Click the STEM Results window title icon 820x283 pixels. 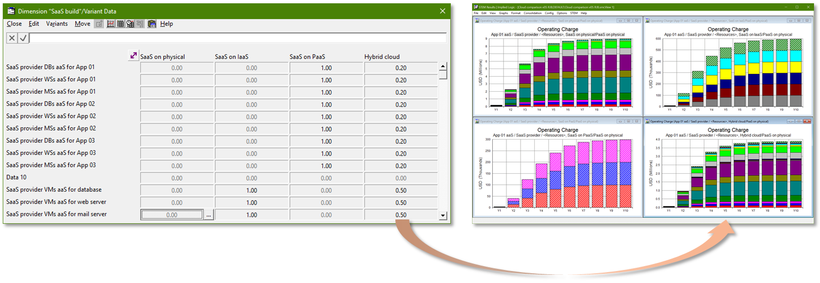(475, 7)
